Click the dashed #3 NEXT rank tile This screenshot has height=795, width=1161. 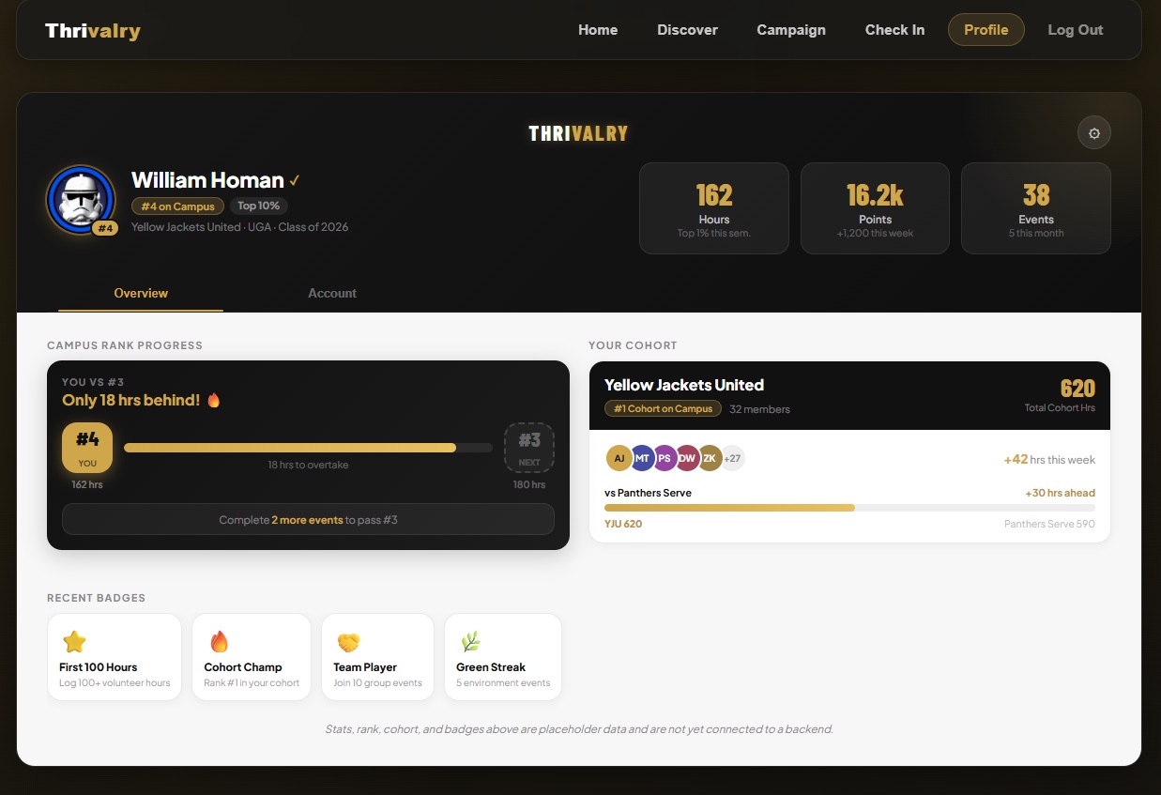[x=529, y=448]
